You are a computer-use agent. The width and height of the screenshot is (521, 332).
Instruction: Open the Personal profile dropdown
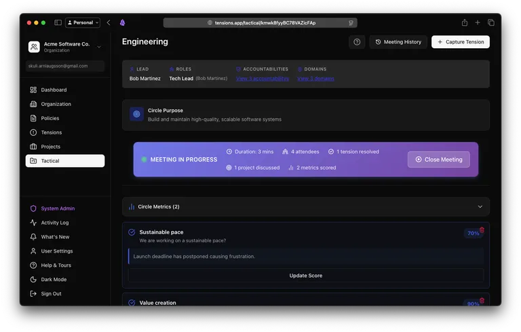click(x=83, y=22)
